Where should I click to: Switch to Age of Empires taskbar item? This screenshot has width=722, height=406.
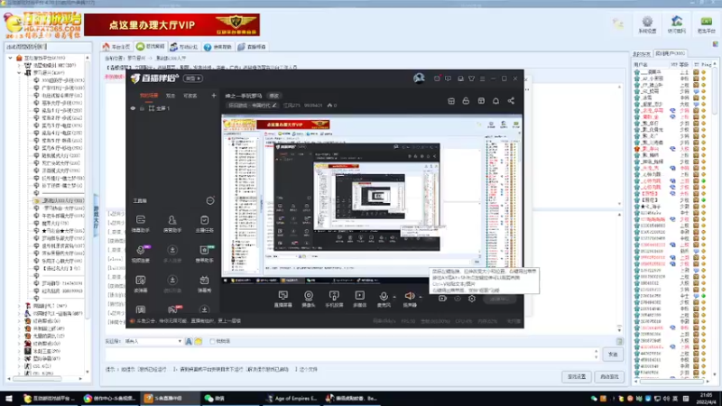[292, 398]
